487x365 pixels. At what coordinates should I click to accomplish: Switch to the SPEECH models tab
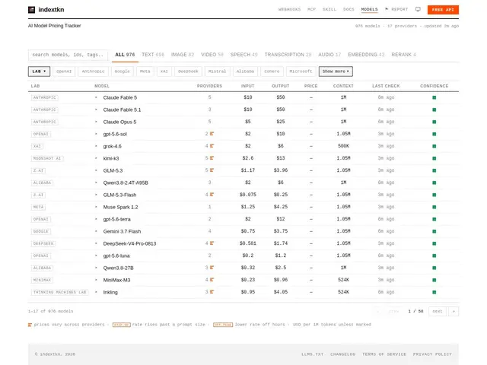pos(243,55)
